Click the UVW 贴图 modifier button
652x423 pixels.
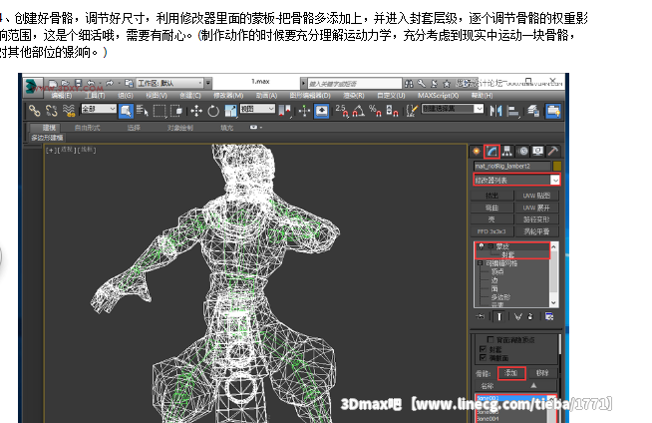click(x=536, y=196)
